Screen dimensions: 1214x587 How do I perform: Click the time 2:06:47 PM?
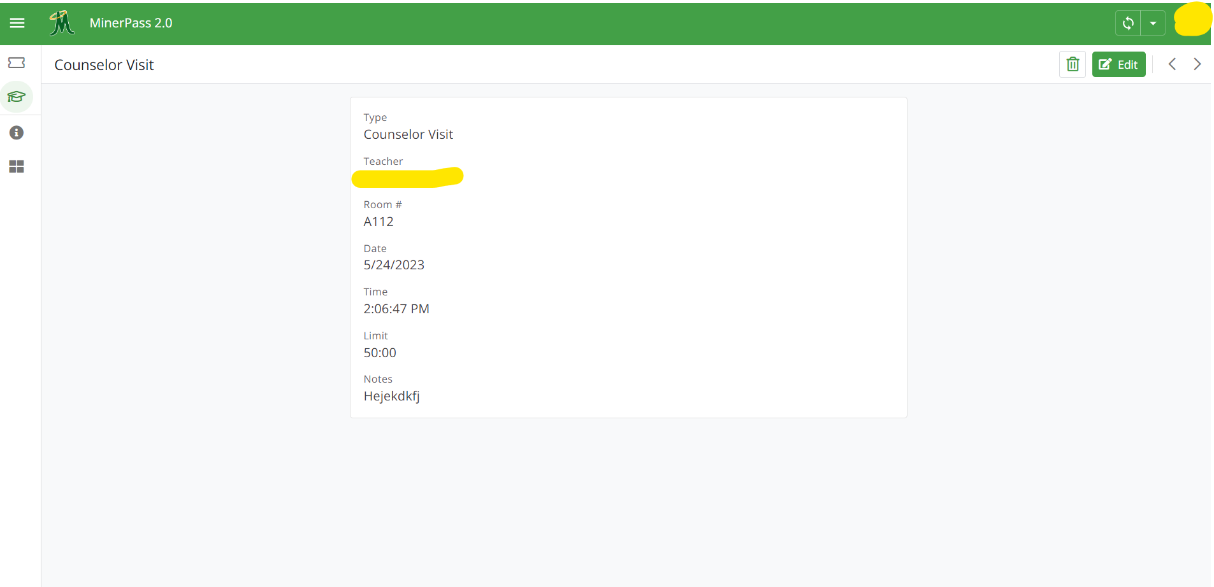coord(396,309)
